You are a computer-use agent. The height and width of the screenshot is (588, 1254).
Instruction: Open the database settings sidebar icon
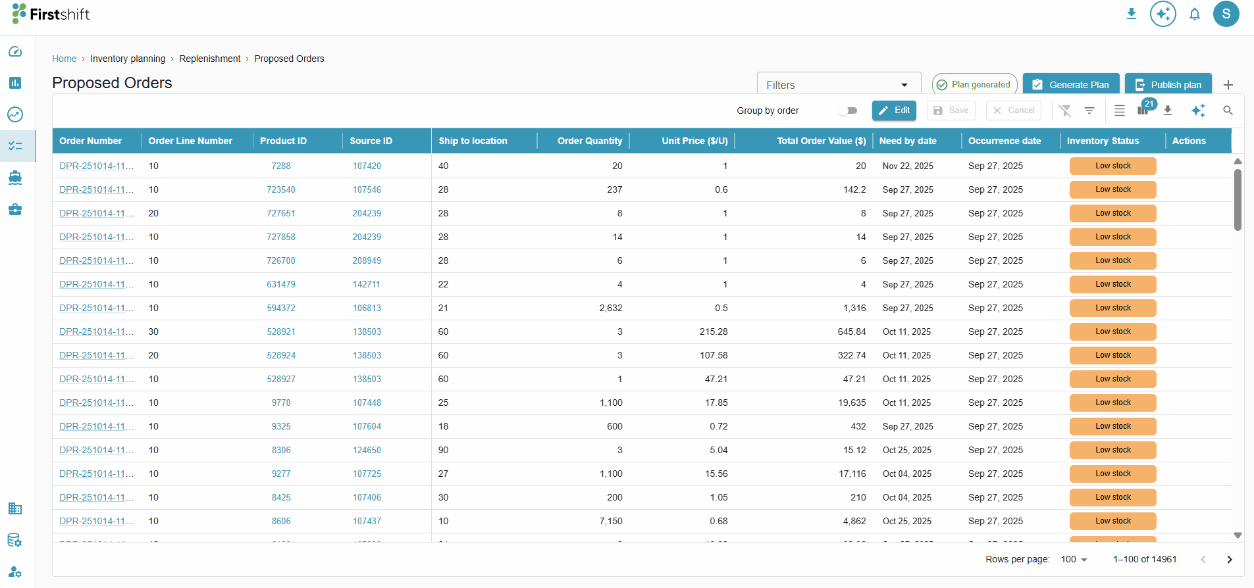click(15, 540)
